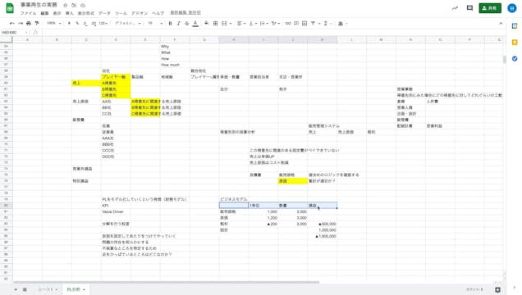Open the データ menu
Screen dimensions: 522x295
[104, 13]
